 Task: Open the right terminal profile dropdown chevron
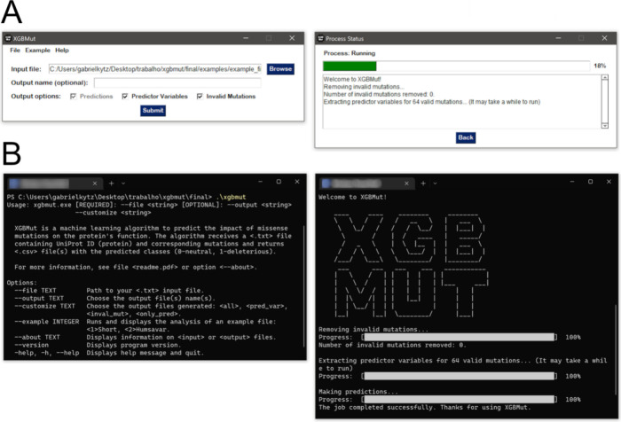coord(435,184)
